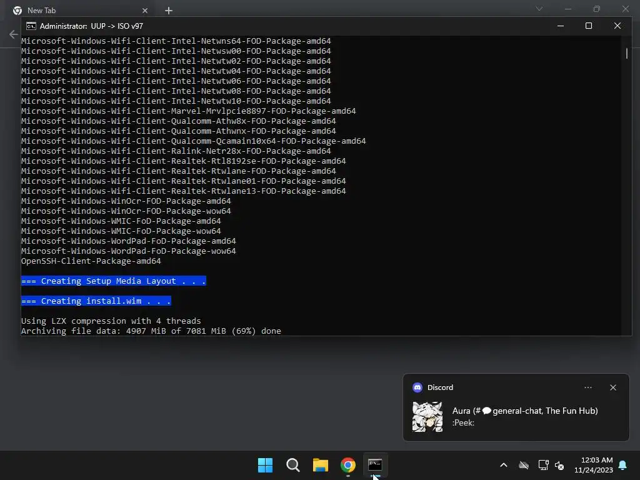640x480 pixels.
Task: Click 'Creating Setup Media Layout' line
Action: (x=114, y=281)
